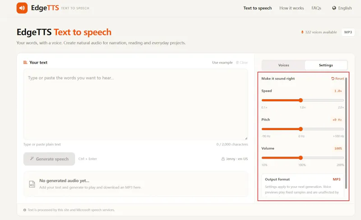Open the Text to speech nav item
The height and width of the screenshot is (220, 361).
(257, 8)
